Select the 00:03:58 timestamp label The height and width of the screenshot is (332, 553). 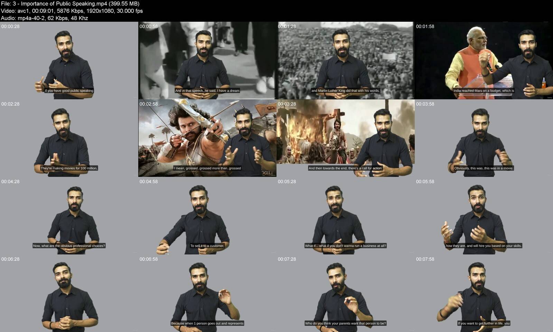coord(425,104)
